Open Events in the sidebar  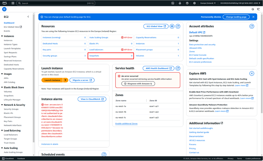click(7, 31)
